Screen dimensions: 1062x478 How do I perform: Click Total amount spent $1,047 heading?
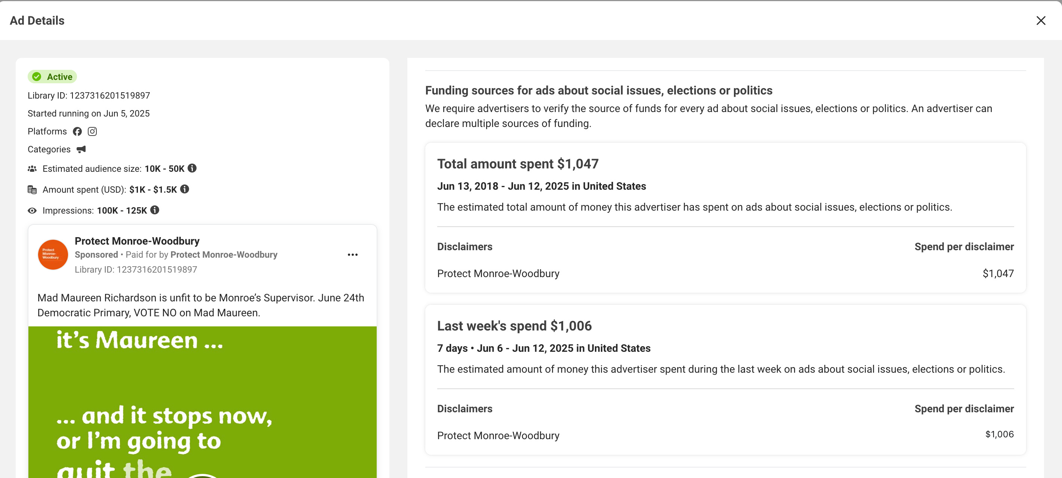(x=518, y=164)
